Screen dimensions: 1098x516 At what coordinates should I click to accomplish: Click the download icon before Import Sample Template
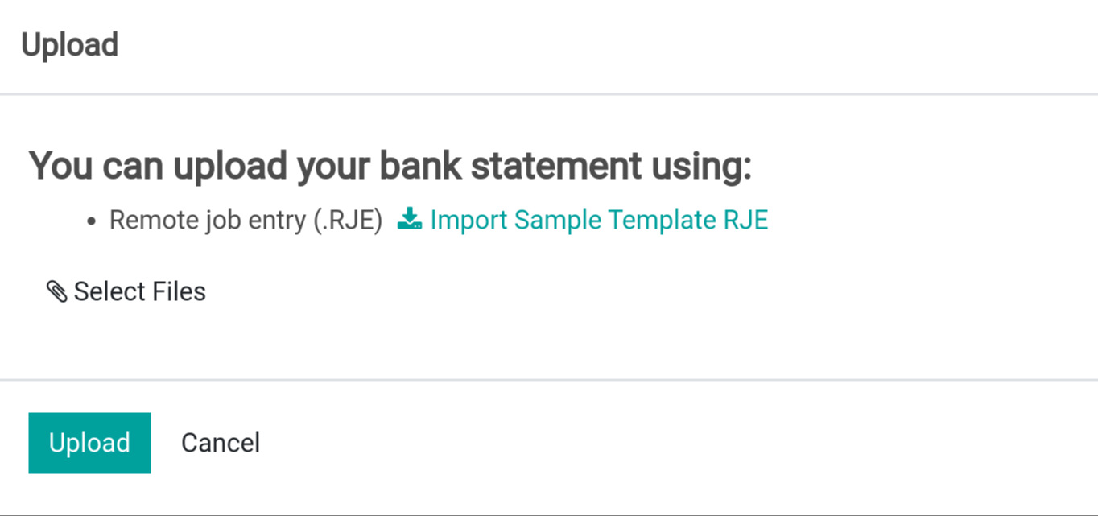tap(410, 219)
